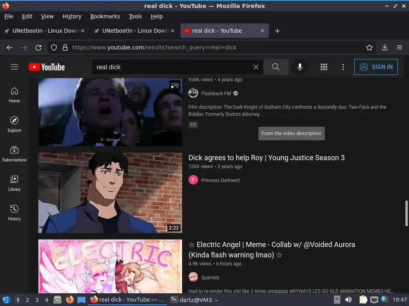
Task: Open the YouTube hamburger guide menu
Action: [x=14, y=67]
